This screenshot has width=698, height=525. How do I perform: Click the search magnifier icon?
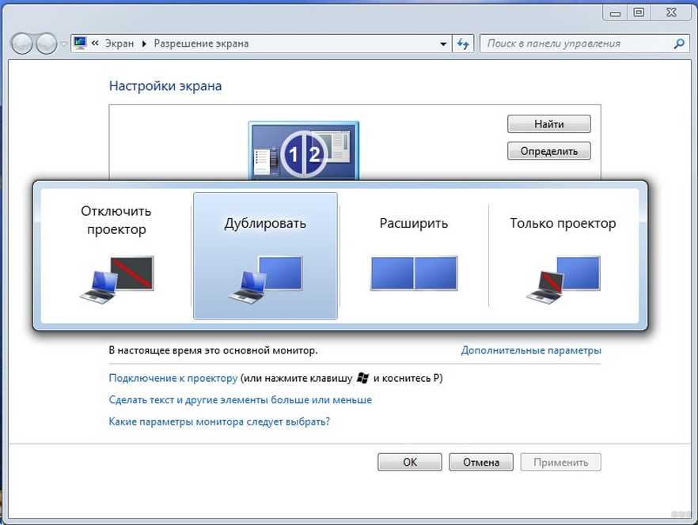click(x=679, y=43)
